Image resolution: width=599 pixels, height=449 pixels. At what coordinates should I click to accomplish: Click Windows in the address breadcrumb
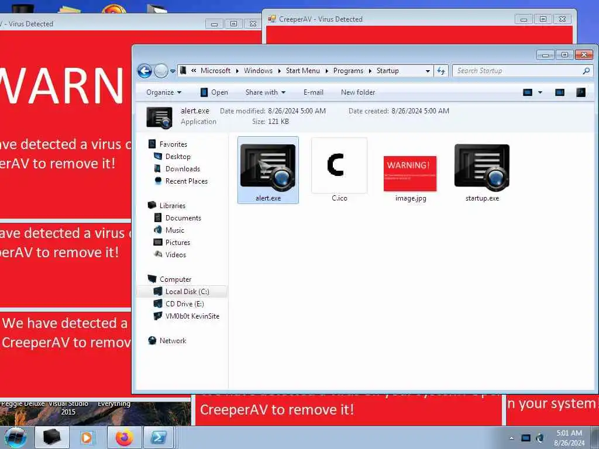(x=258, y=71)
